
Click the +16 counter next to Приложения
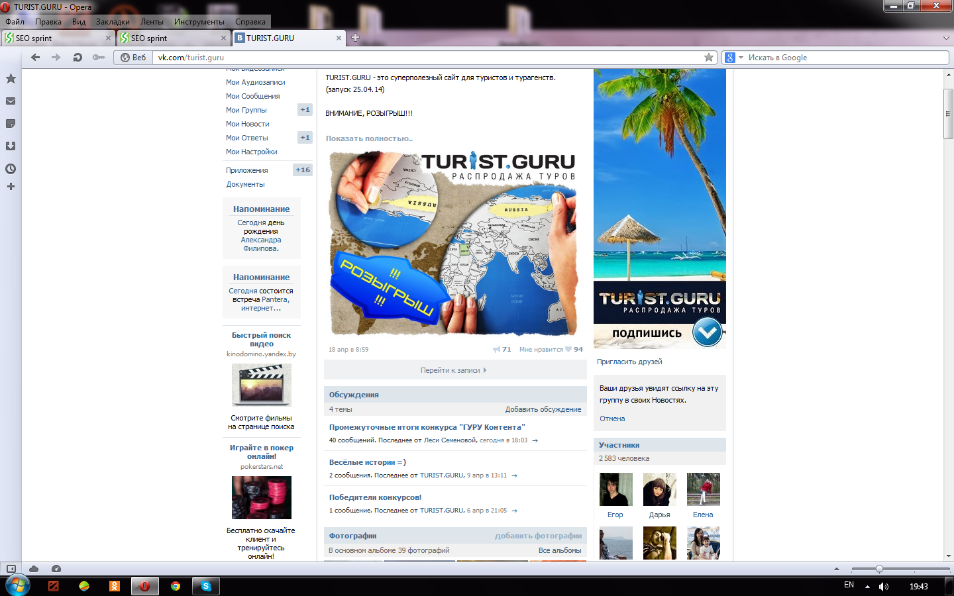tap(303, 170)
